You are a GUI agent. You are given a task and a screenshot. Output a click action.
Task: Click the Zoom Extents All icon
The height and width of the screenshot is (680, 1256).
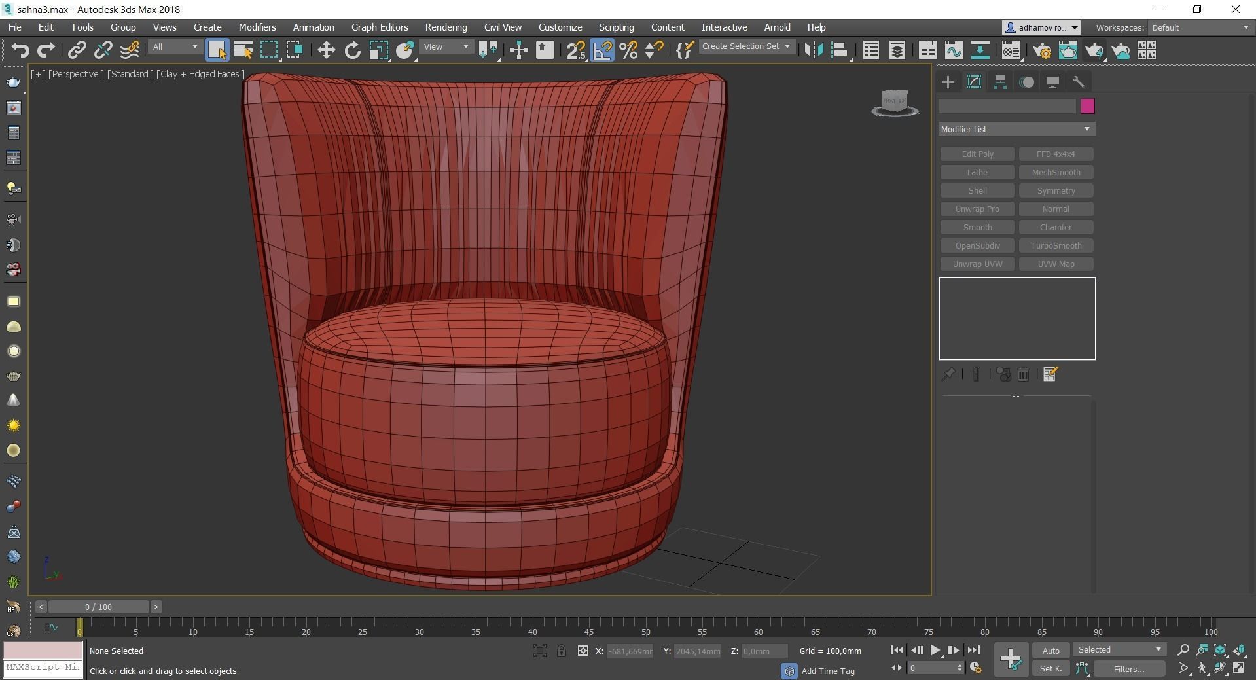point(1239,650)
